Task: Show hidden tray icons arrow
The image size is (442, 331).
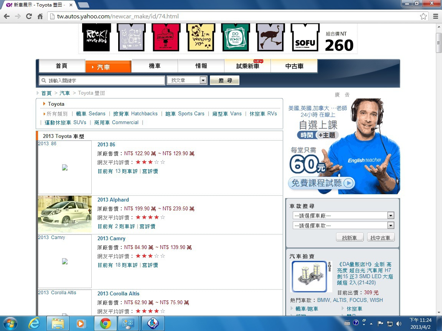Action: click(x=371, y=324)
